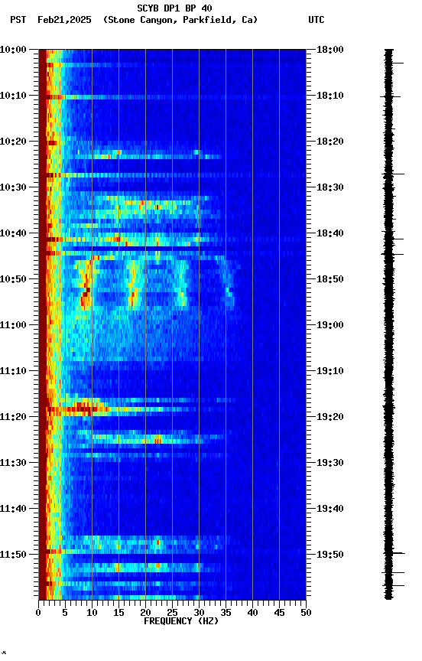Click the "19:30" UTC time label
This screenshot has width=422, height=661.
[x=329, y=463]
